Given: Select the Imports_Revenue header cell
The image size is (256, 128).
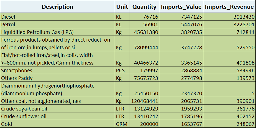Looking at the screenshot, I should [229, 7].
